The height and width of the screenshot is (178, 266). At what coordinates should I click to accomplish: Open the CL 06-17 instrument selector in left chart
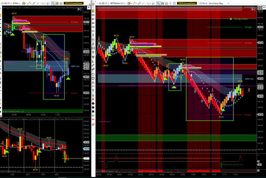[x=6, y=3]
